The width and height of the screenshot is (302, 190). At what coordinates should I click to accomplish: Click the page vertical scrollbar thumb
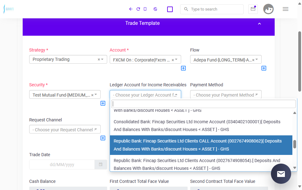(300, 61)
